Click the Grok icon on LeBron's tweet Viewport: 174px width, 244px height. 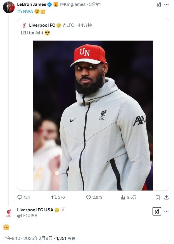pyautogui.click(x=159, y=4)
